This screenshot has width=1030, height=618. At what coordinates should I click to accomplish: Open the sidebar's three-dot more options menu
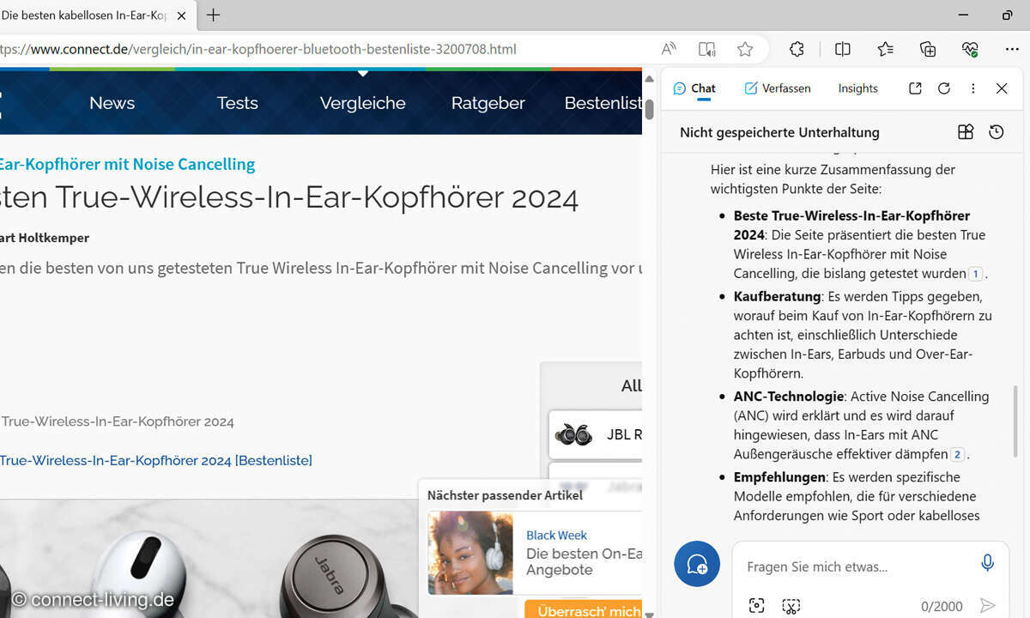coord(972,88)
